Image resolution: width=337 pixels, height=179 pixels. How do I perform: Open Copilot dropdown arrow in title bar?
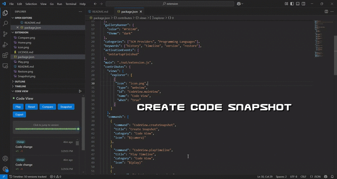click(243, 4)
